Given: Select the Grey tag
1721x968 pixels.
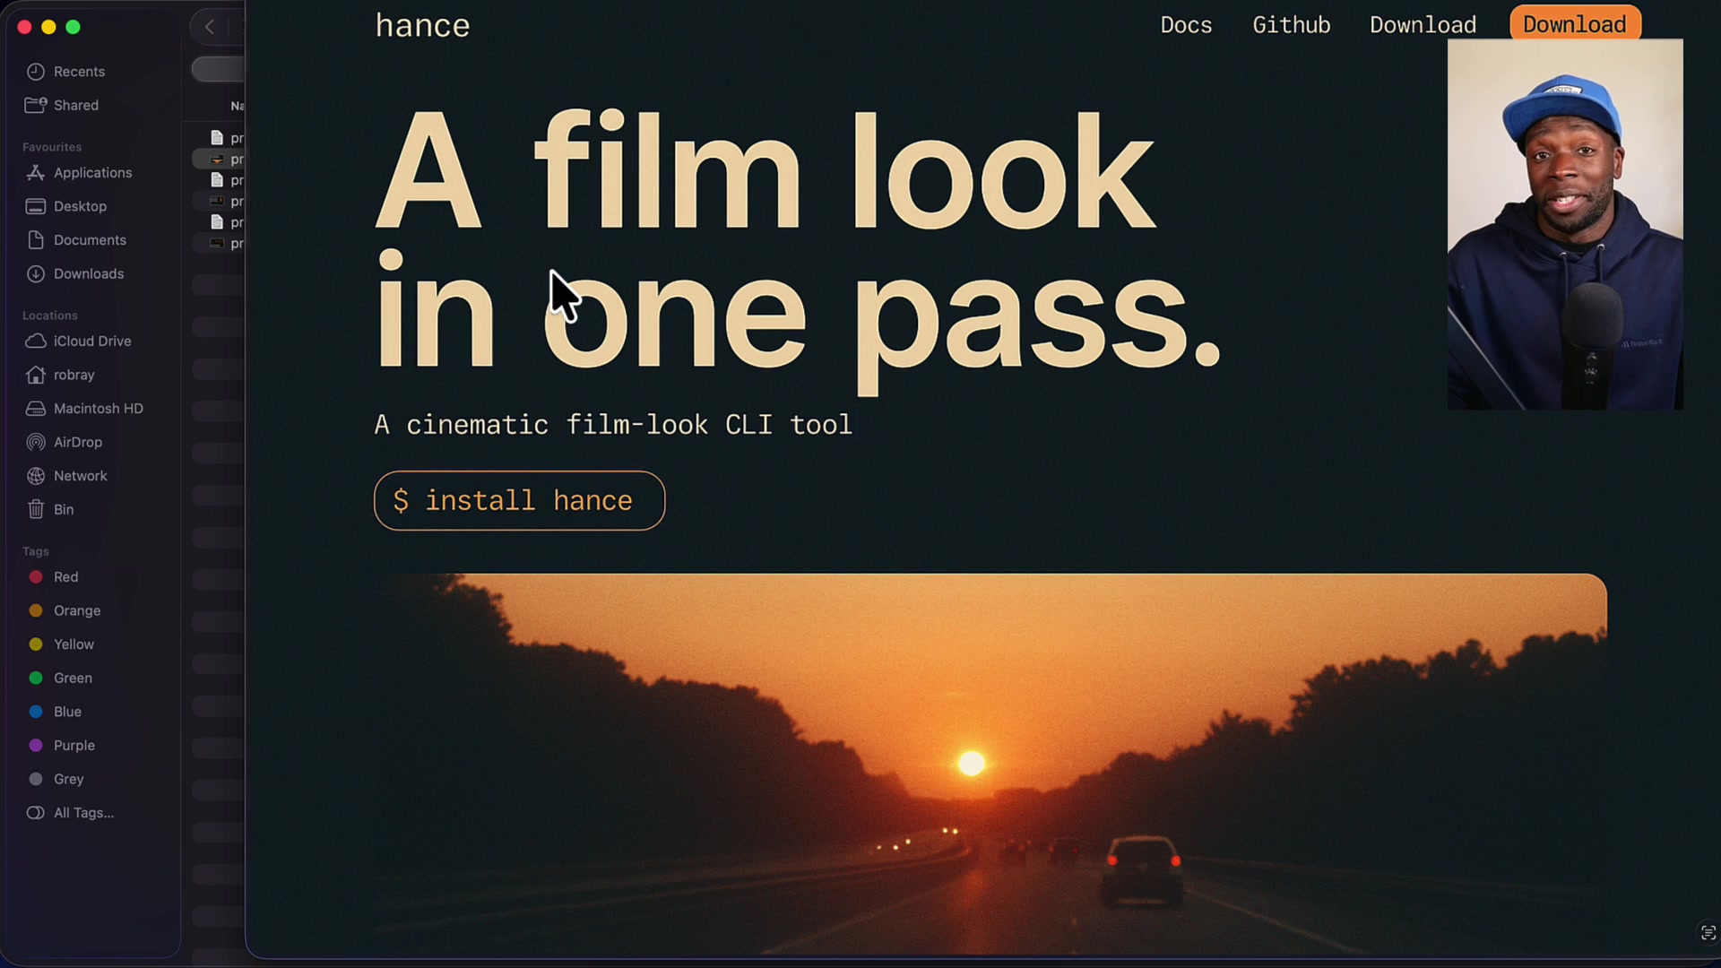Looking at the screenshot, I should point(68,780).
